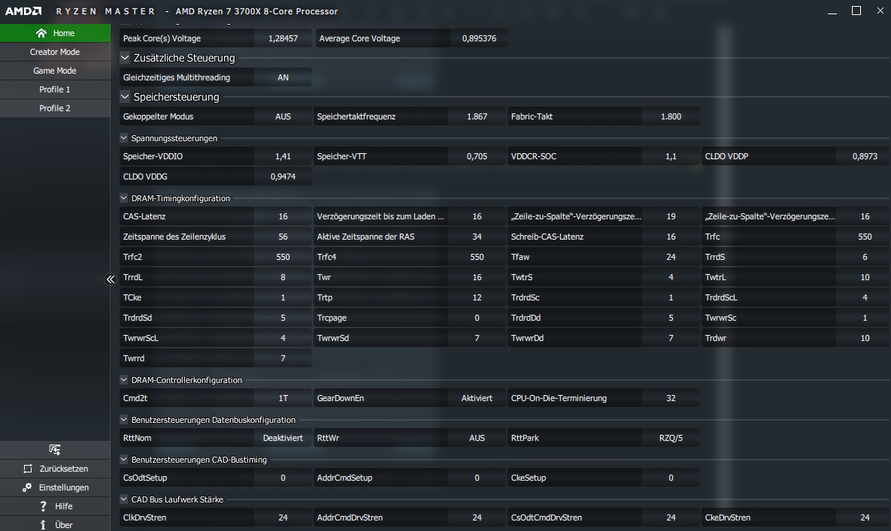The height and width of the screenshot is (531, 891).
Task: Click CkeDrvStren value 24
Action: pos(865,517)
